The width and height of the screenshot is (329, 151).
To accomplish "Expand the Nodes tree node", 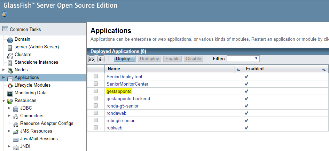I will [4, 70].
